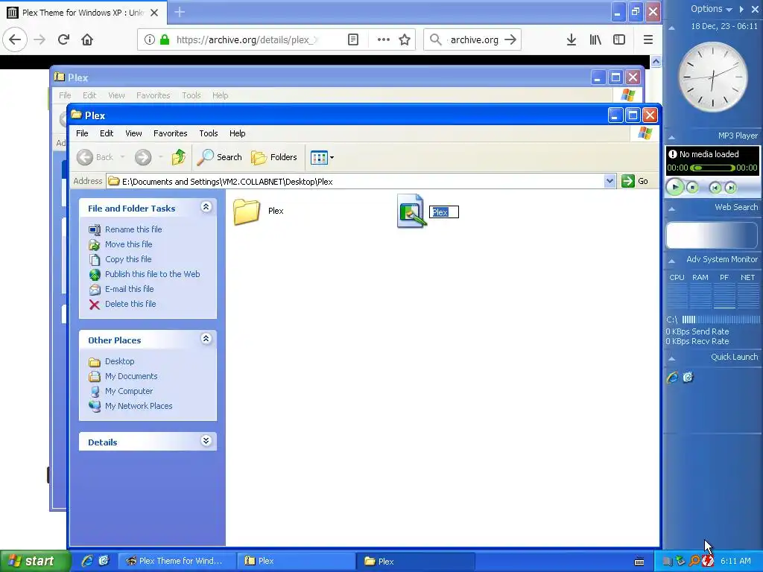This screenshot has height=572, width=763.
Task: Open the Edit menu in front Plex window
Action: coord(107,133)
